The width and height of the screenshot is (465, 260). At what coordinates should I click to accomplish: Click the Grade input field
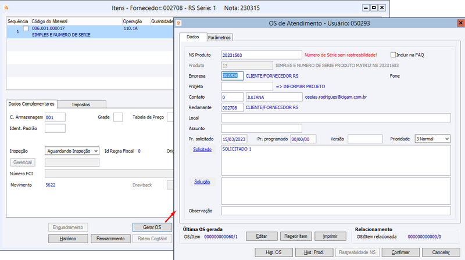coord(118,117)
